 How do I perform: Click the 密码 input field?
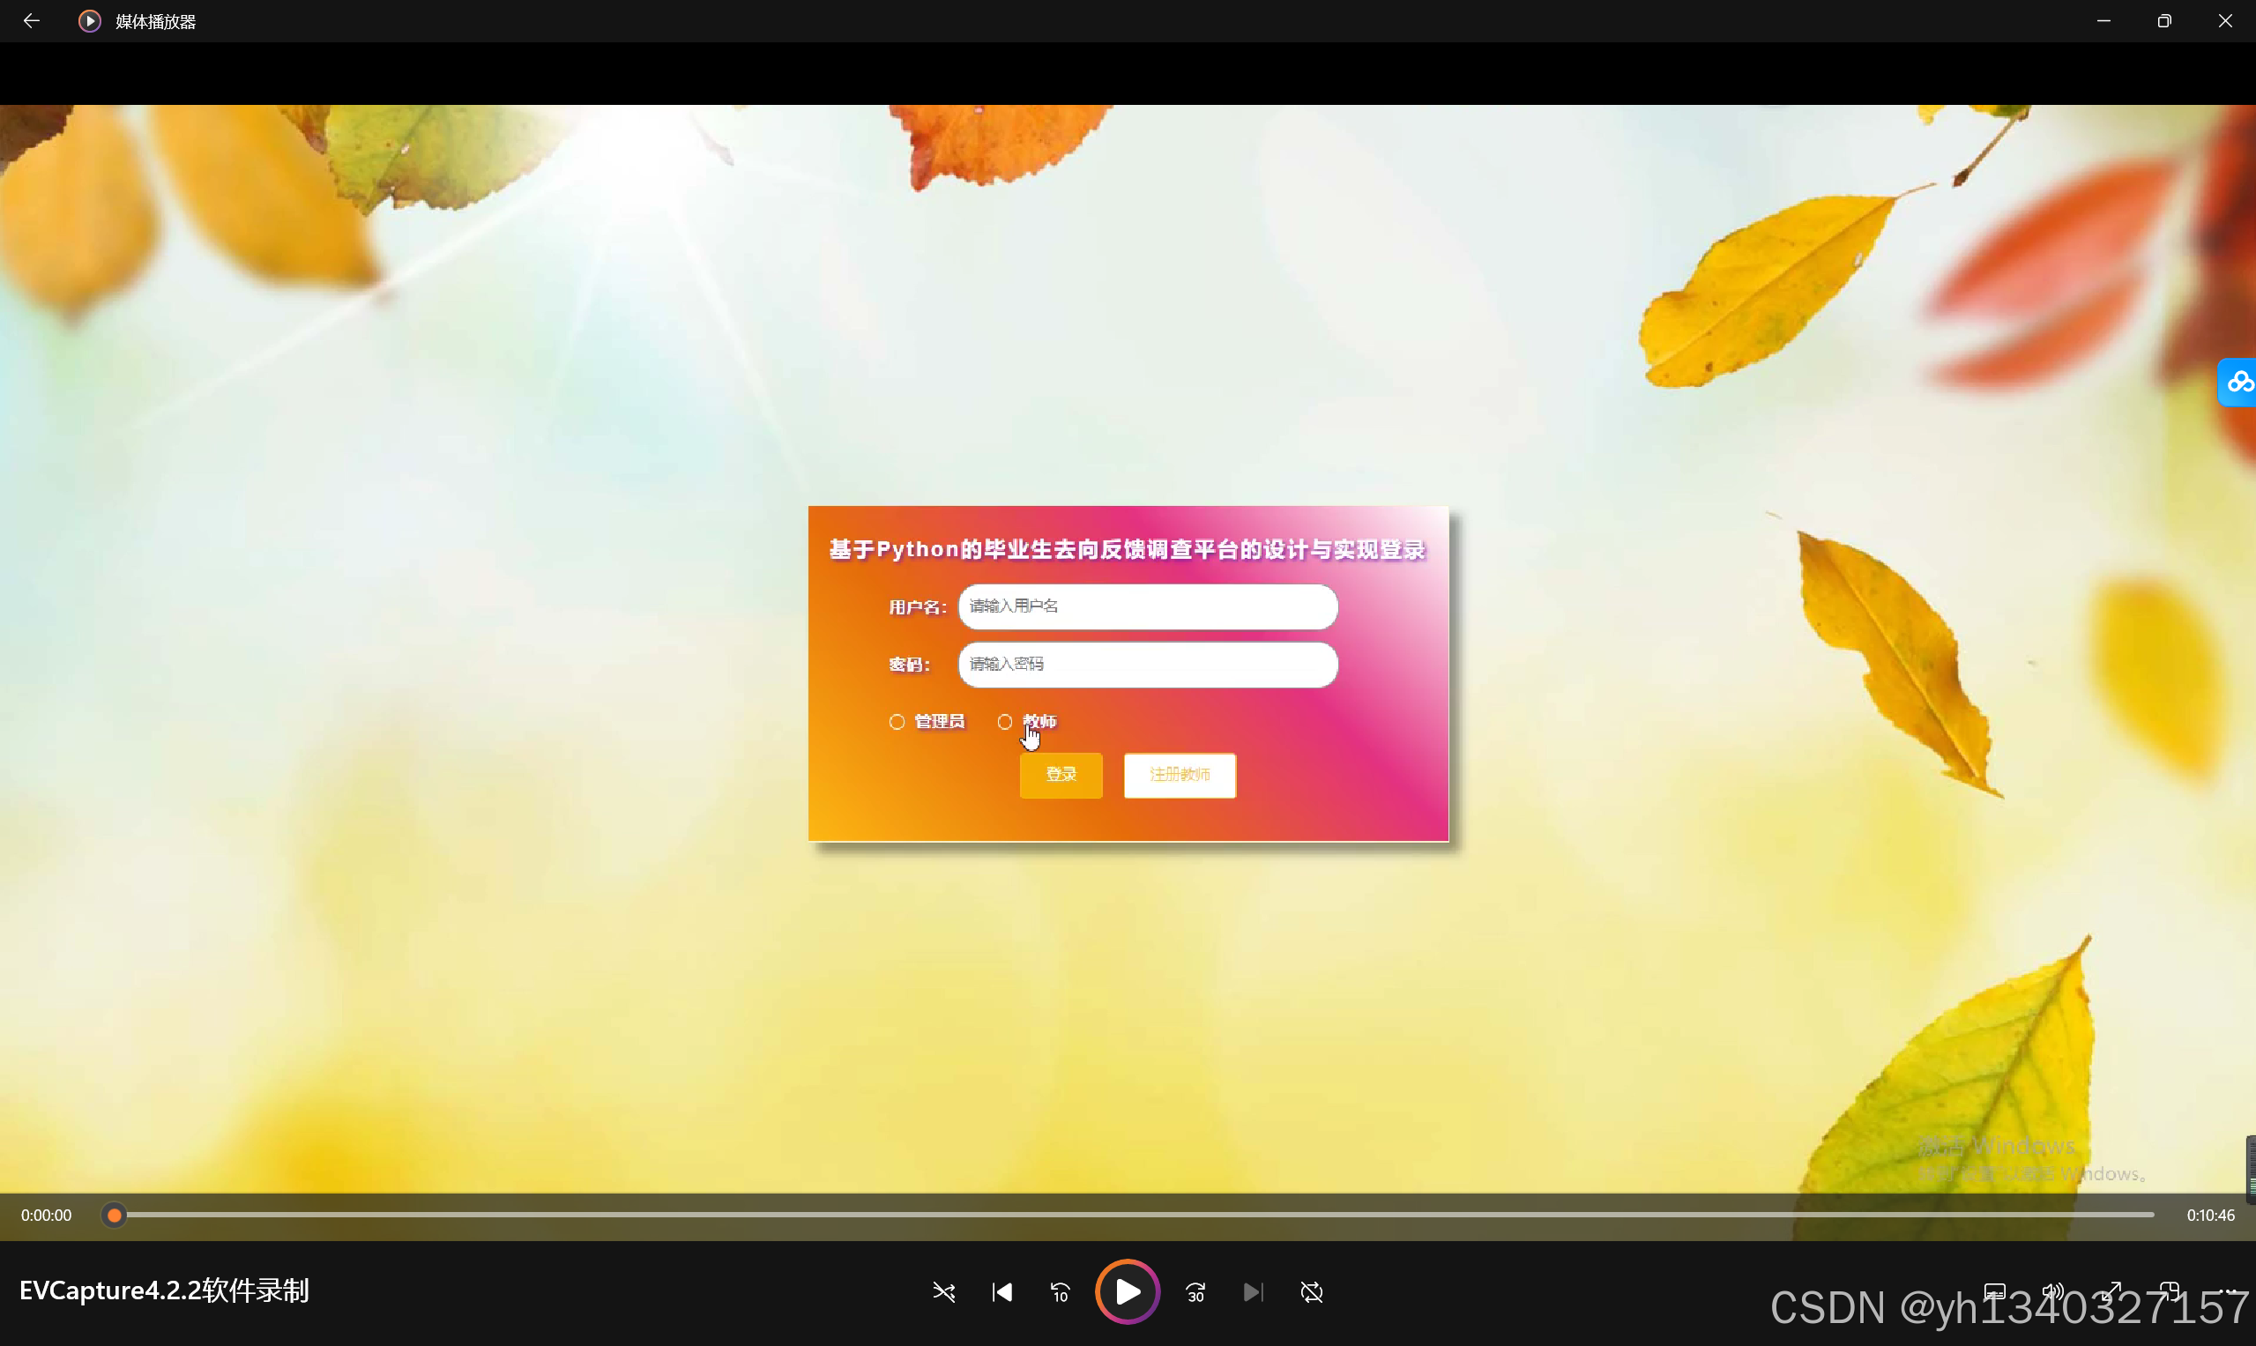[x=1148, y=665]
